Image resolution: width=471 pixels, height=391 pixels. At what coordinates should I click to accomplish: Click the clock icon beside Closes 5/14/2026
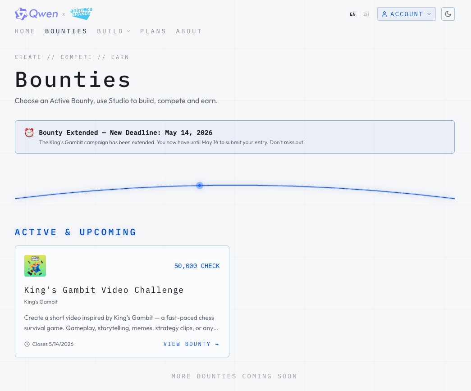point(27,344)
